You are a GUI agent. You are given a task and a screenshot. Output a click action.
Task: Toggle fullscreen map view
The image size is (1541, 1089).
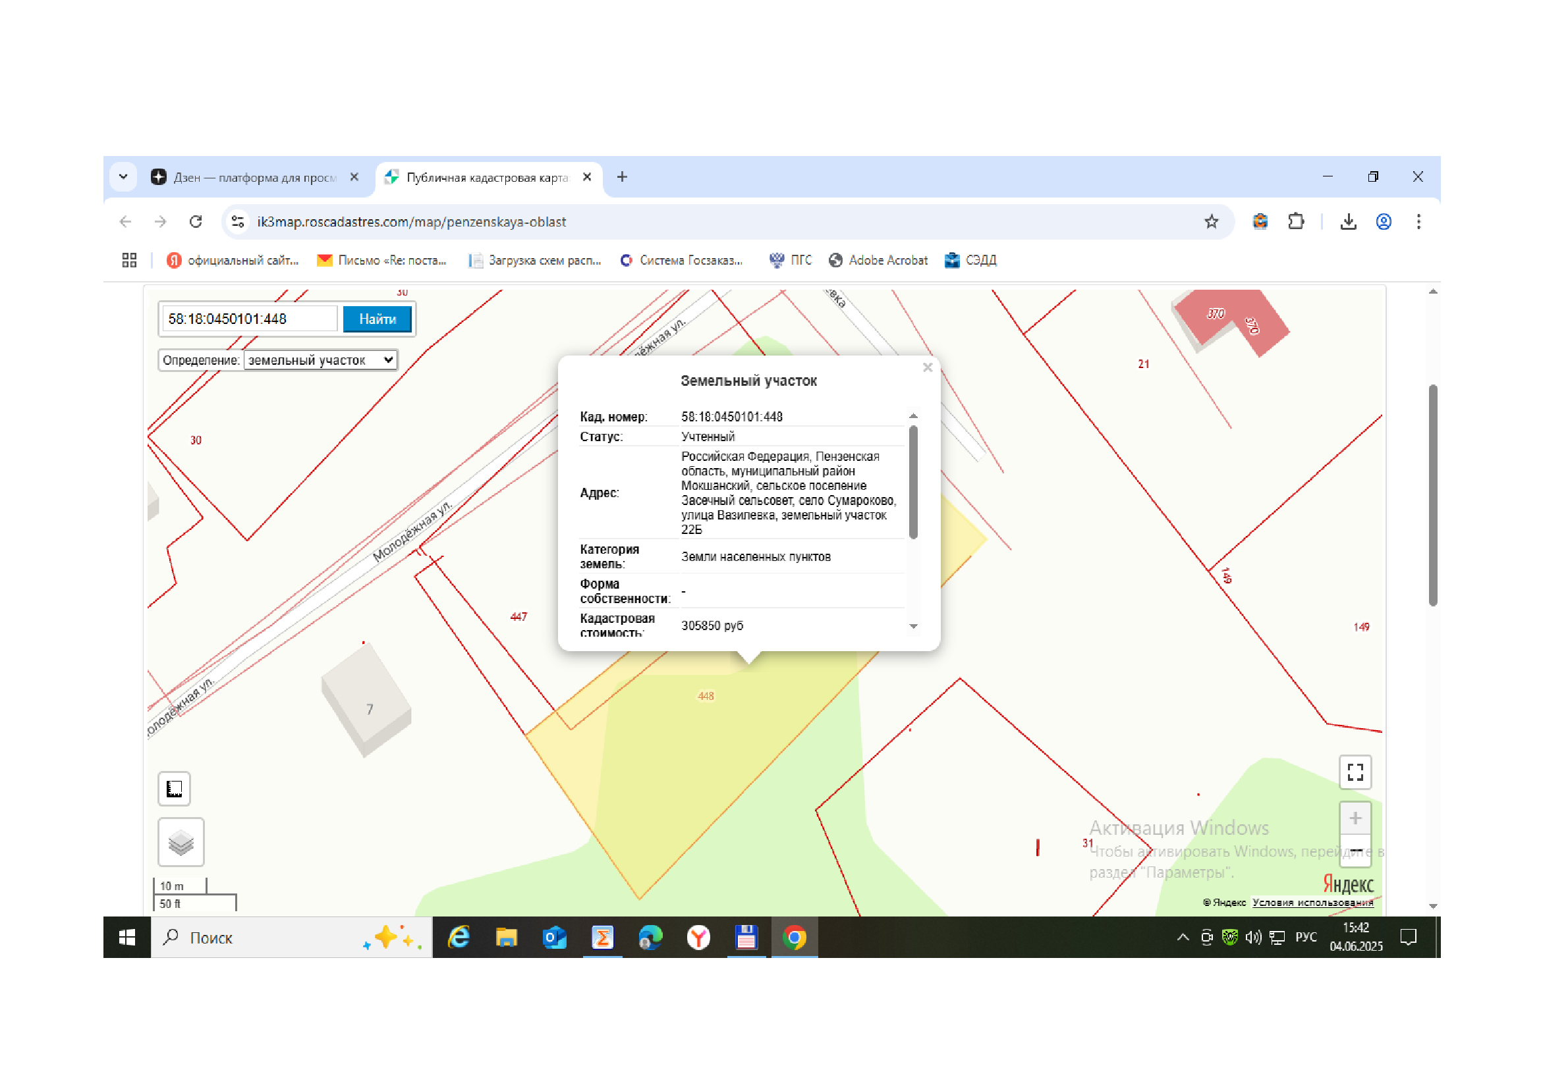coord(1355,772)
